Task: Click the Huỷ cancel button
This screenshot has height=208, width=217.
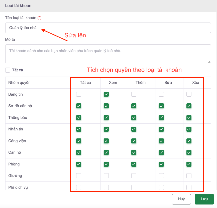Action: tap(181, 199)
